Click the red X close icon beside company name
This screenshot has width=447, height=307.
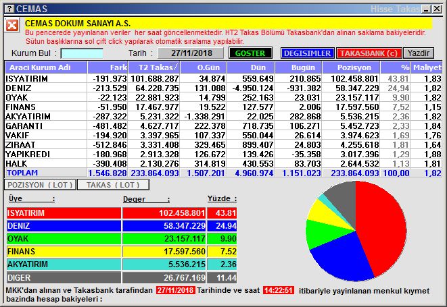12,26
